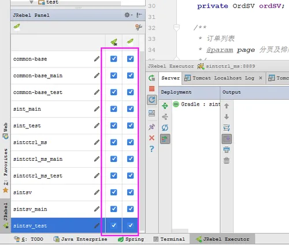Open help with blue question mark
Screen dimensions: 289x245
(152, 149)
